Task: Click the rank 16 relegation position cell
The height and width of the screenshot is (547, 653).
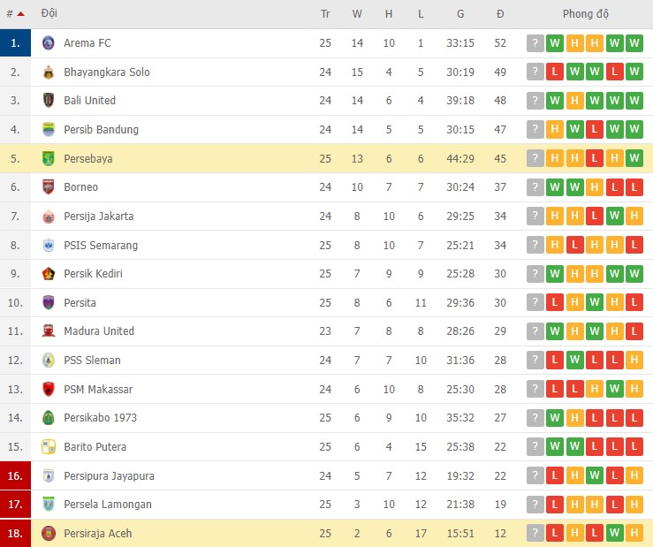Action: (x=15, y=475)
